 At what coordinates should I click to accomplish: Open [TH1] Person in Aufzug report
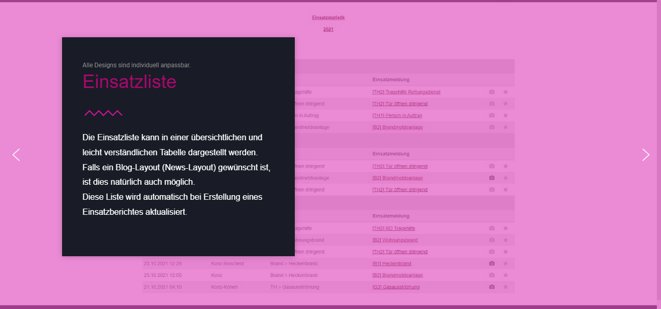tap(397, 115)
